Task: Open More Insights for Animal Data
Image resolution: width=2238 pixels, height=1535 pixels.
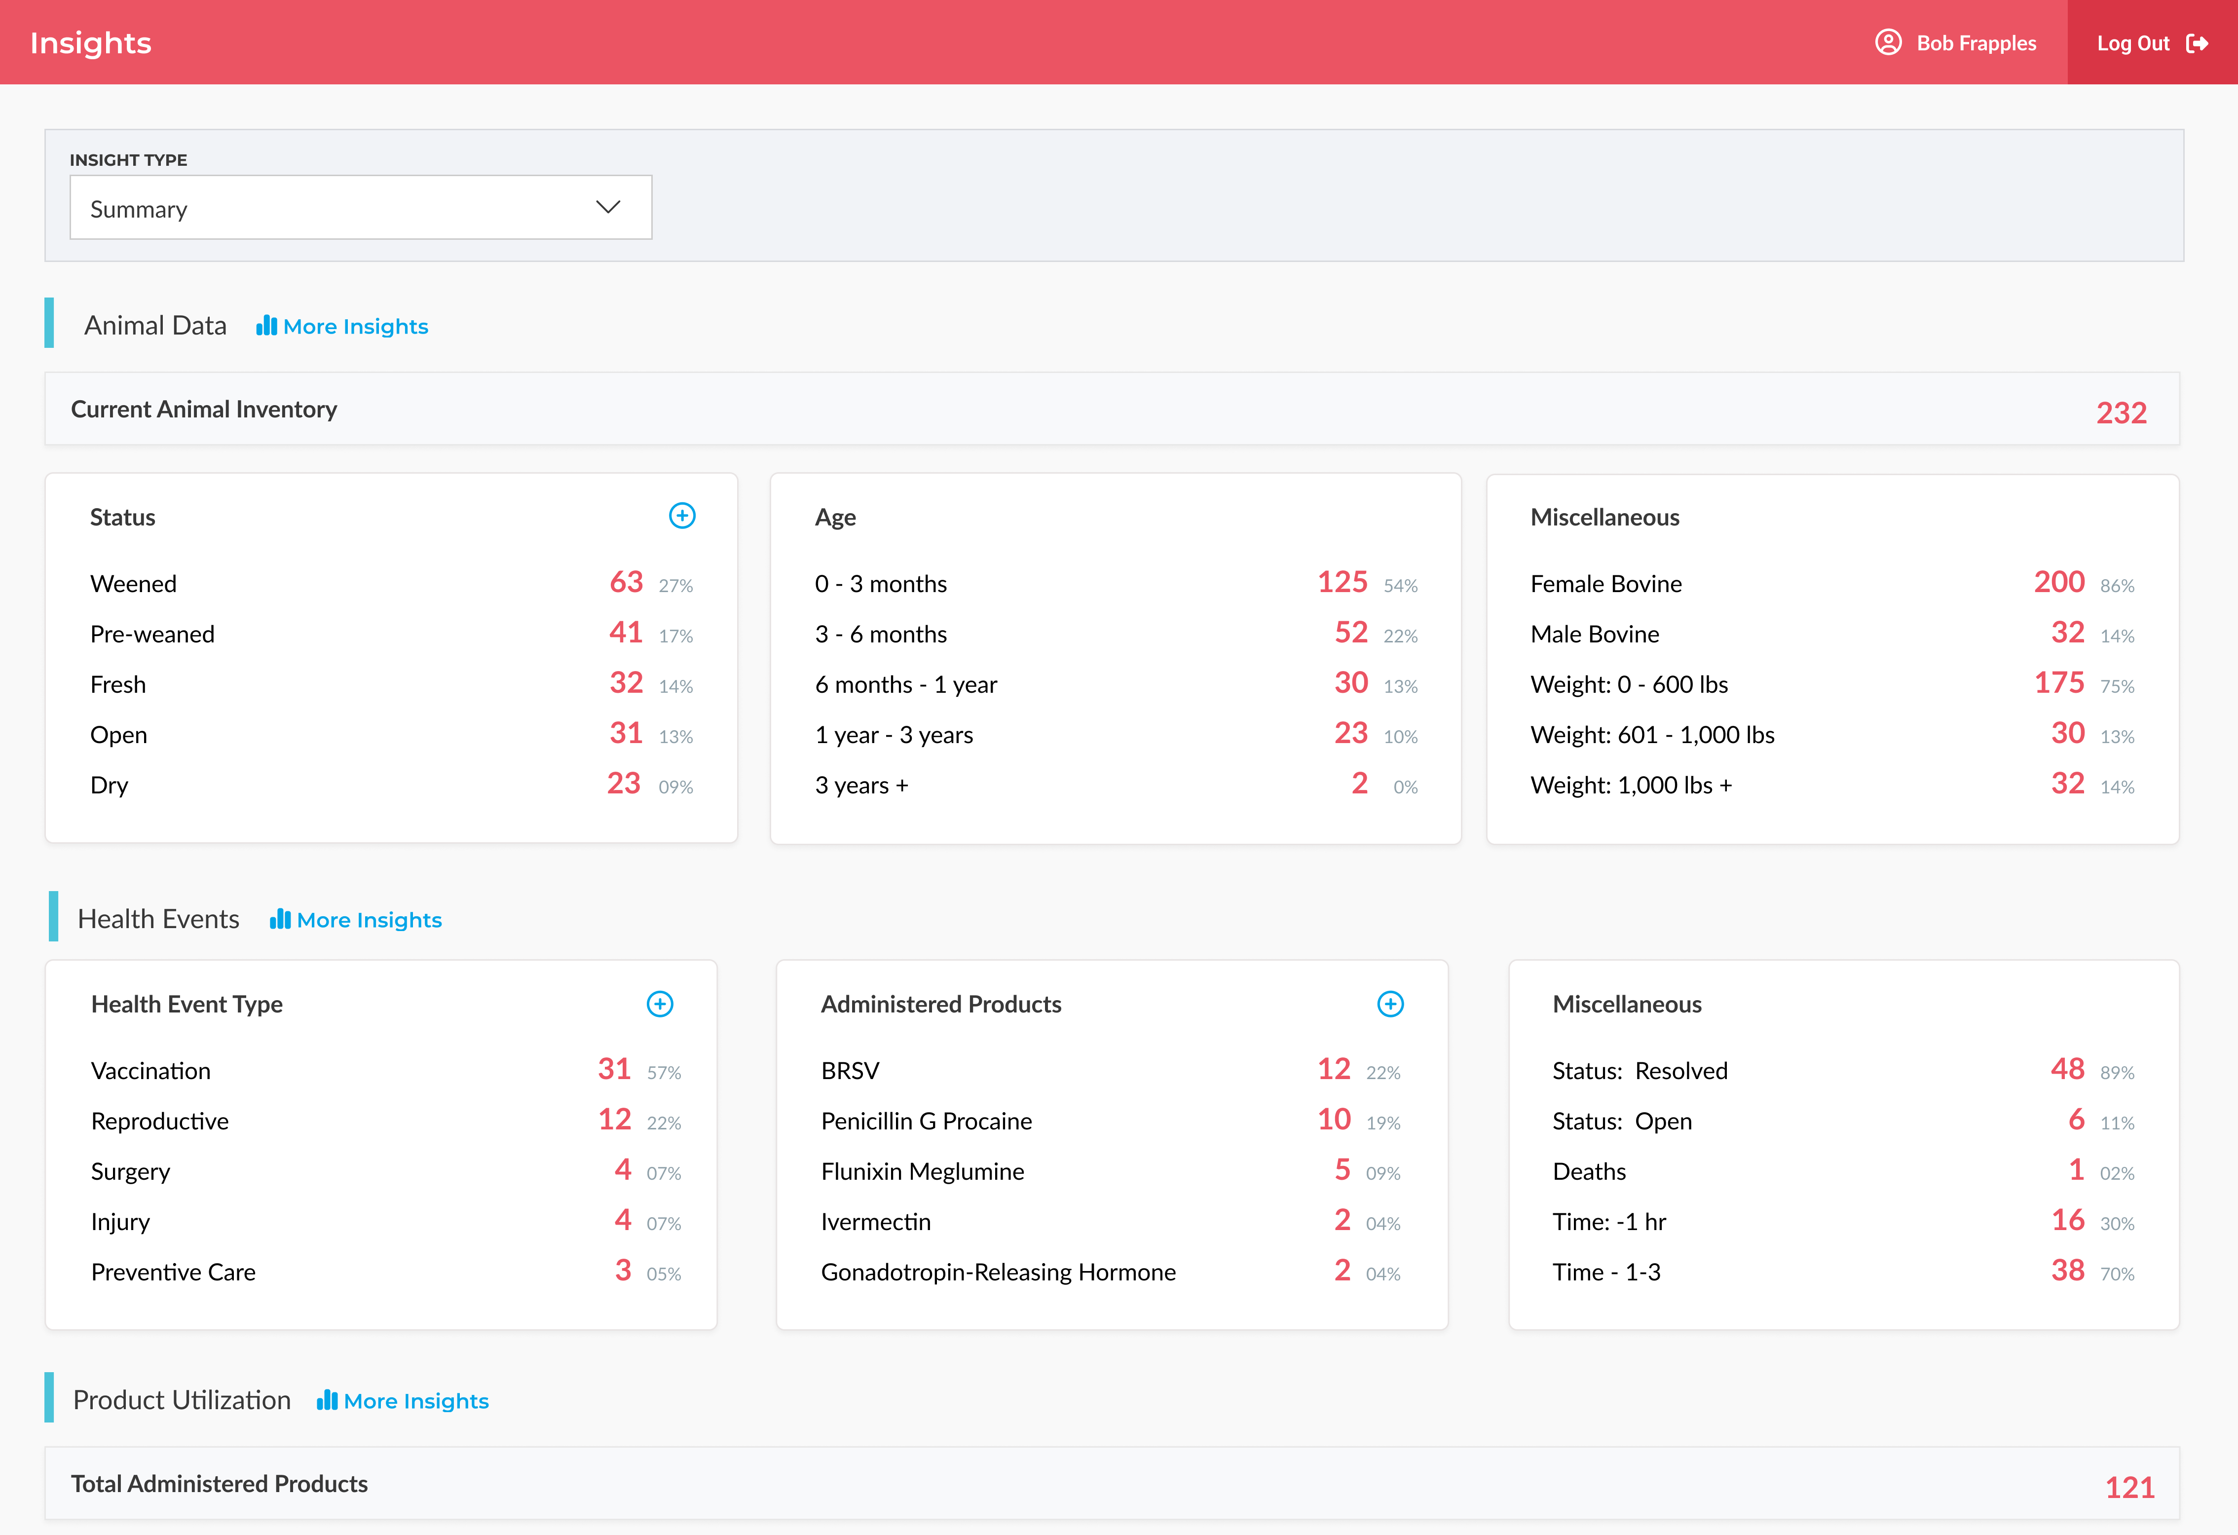Action: (x=355, y=327)
